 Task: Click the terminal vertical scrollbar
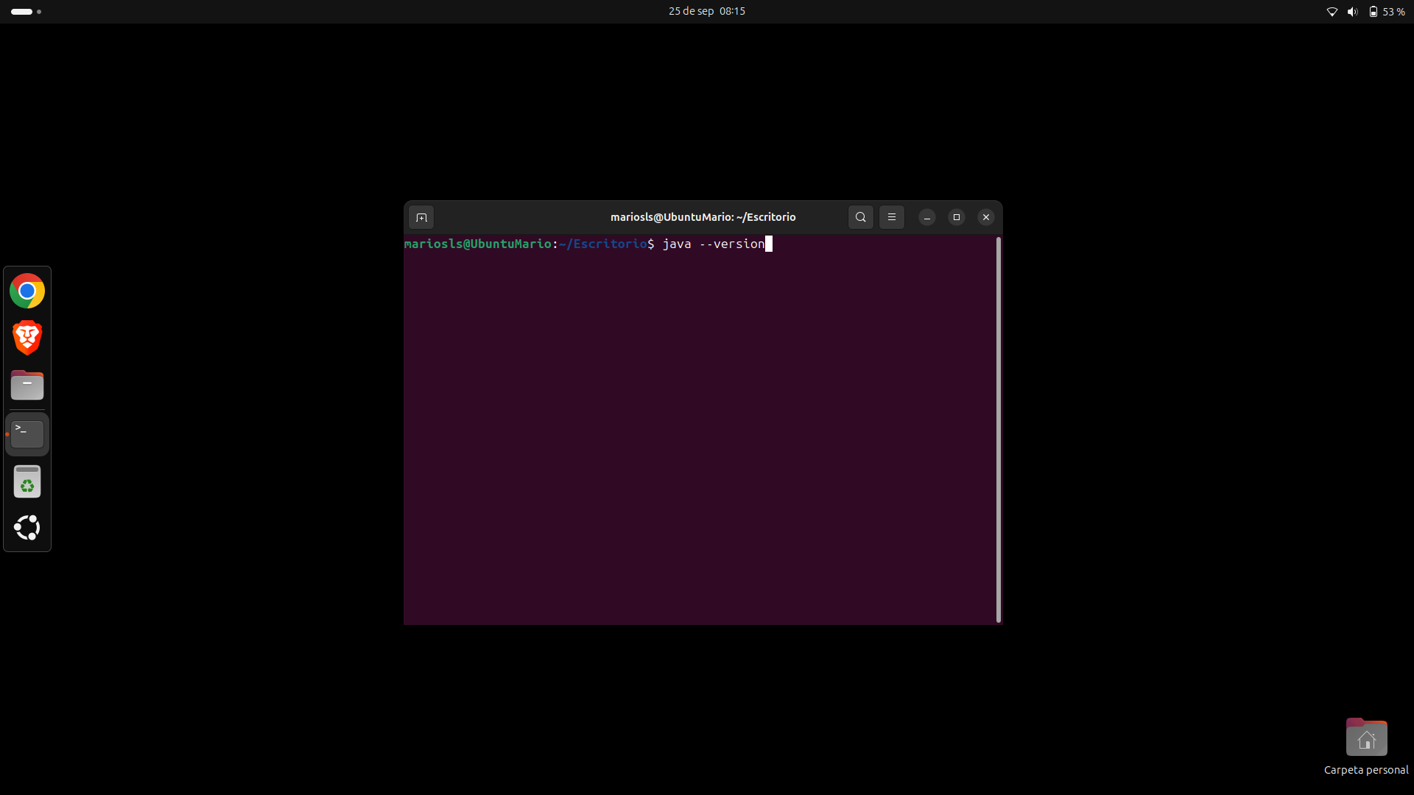click(x=999, y=430)
